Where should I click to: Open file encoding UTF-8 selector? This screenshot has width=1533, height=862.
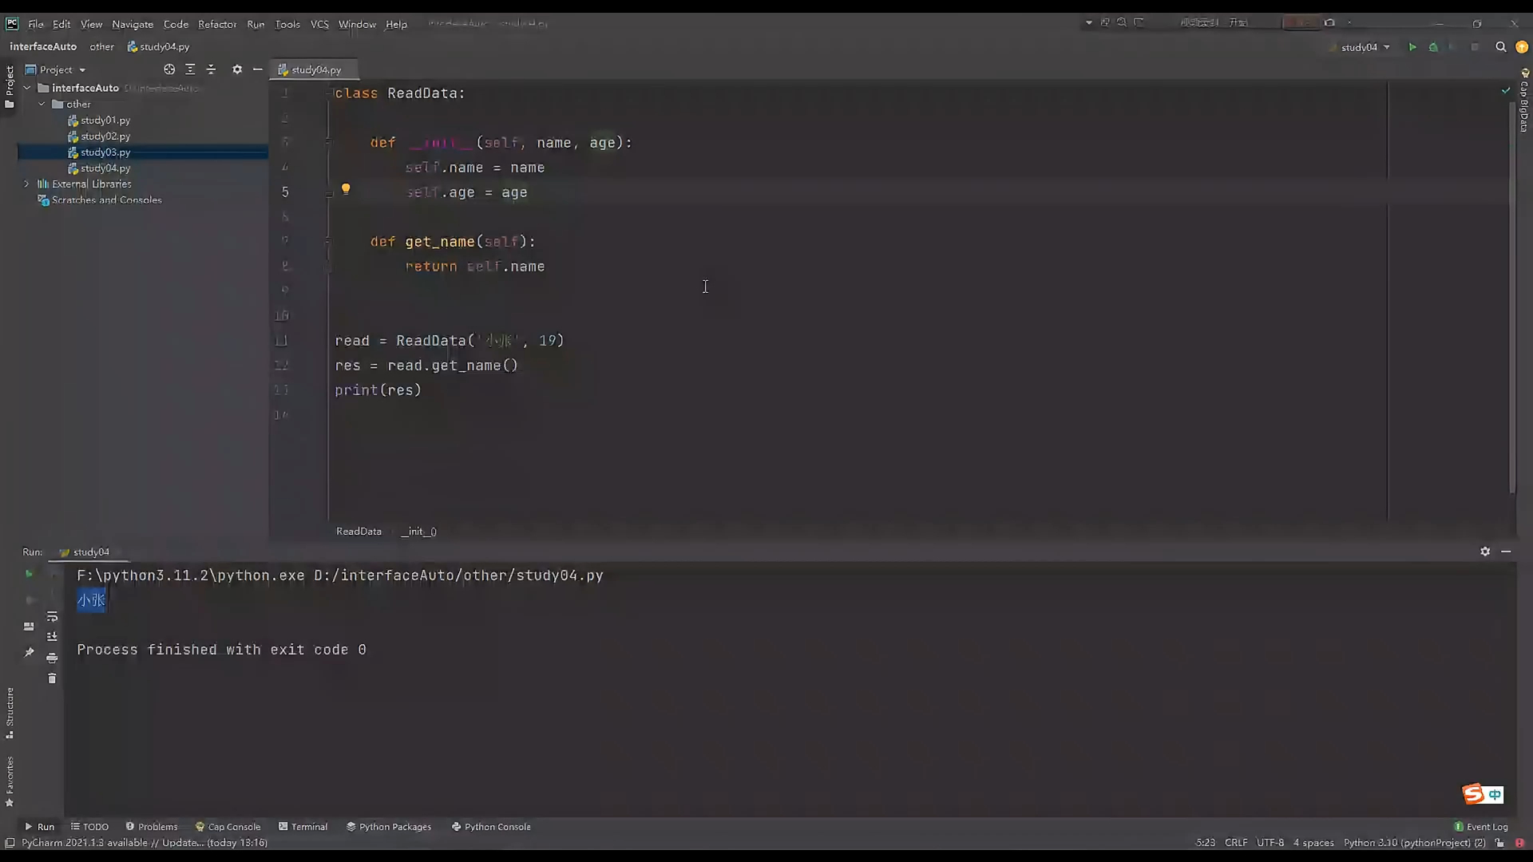(1270, 843)
